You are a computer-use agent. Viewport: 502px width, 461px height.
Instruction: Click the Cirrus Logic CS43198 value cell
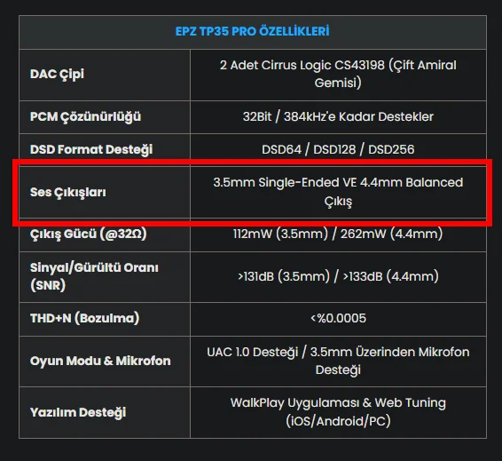point(338,75)
